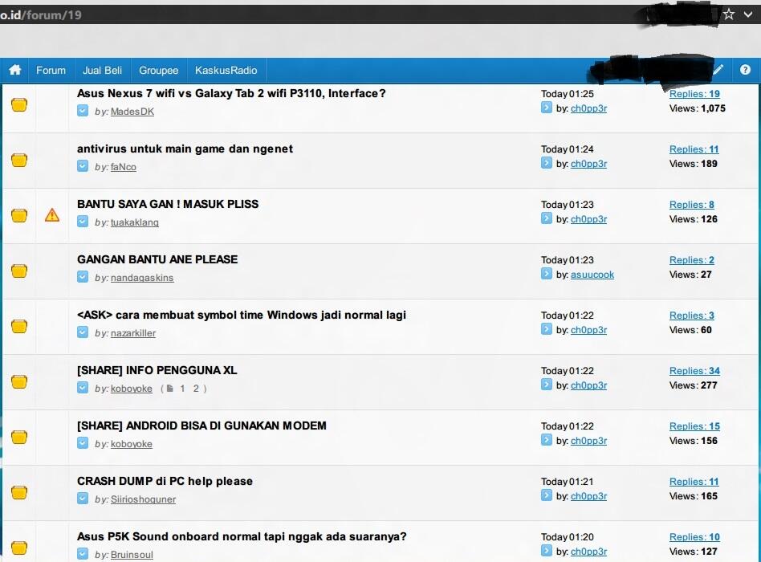The width and height of the screenshot is (761, 562).
Task: Expand preview arrow beside nazarkiller
Action: pos(83,332)
